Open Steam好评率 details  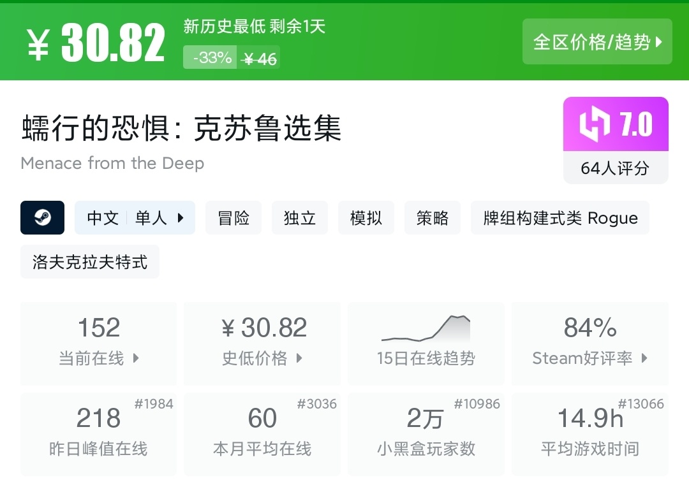point(644,358)
